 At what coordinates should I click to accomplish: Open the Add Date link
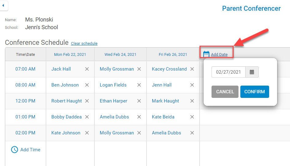(219, 54)
